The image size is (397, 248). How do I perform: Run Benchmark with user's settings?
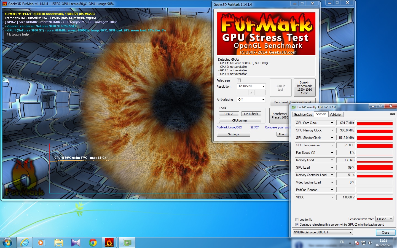tap(293, 102)
